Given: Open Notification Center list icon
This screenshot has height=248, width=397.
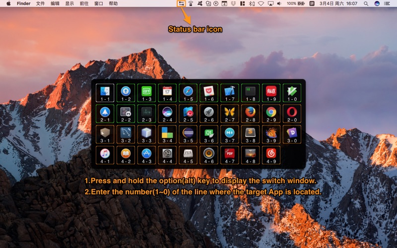Looking at the screenshot, I should [x=387, y=3].
